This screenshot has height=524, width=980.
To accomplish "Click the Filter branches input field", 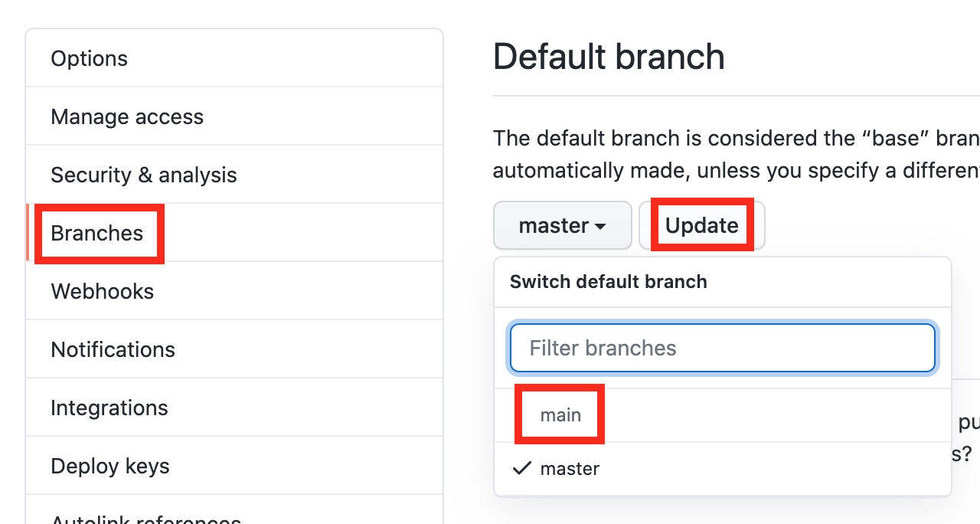I will click(x=722, y=348).
